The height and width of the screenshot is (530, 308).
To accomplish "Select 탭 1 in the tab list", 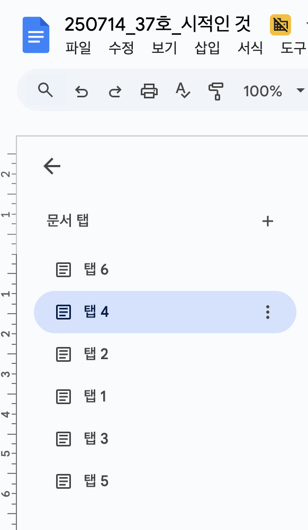I will (x=95, y=396).
